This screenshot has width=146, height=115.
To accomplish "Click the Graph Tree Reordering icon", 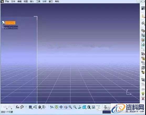I will click(x=143, y=54).
